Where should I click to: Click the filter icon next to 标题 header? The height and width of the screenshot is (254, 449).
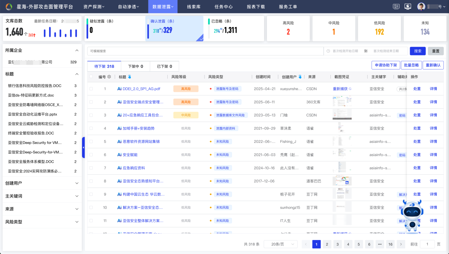pos(129,77)
